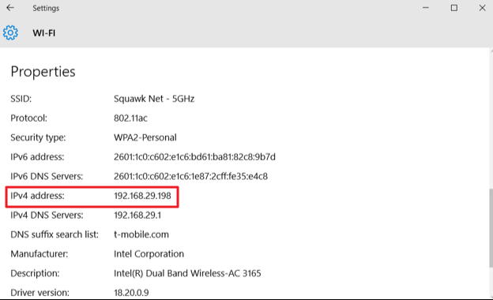493x300 pixels.
Task: Open Settings home via gear icon
Action: pos(11,32)
